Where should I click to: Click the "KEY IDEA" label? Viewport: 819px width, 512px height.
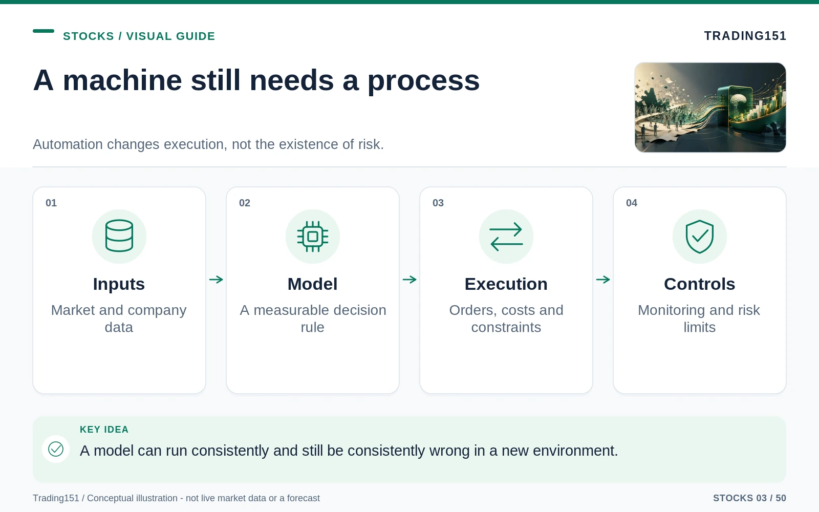click(104, 430)
